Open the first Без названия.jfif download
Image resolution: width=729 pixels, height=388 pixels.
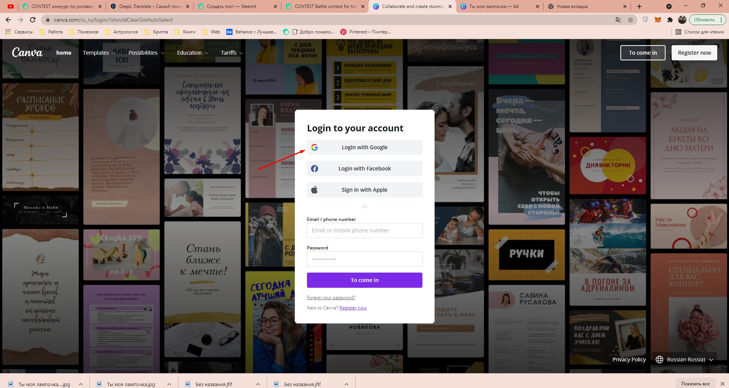coord(214,384)
